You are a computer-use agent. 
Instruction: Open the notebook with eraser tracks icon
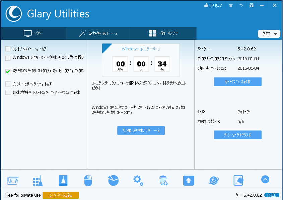(238, 180)
